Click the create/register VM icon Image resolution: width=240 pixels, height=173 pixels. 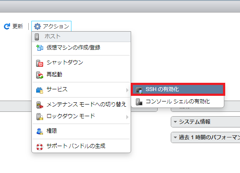40,48
